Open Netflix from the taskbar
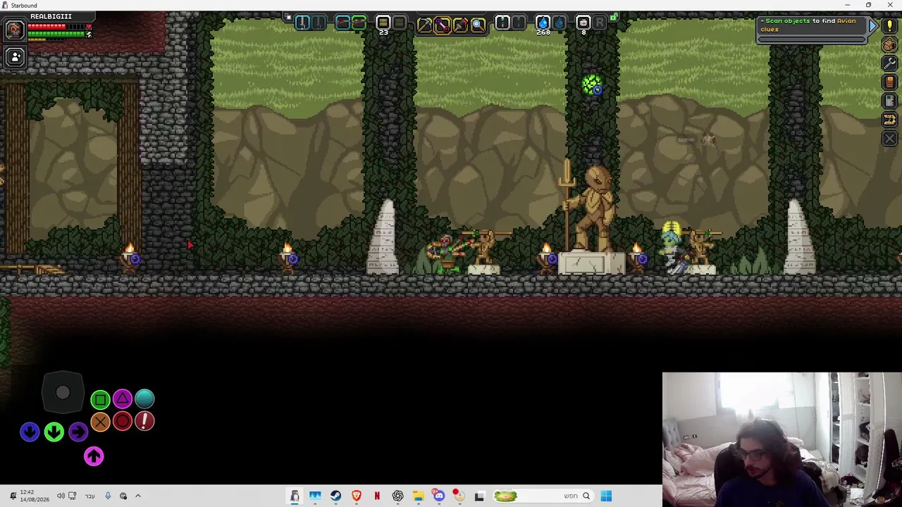This screenshot has height=507, width=902. (377, 496)
